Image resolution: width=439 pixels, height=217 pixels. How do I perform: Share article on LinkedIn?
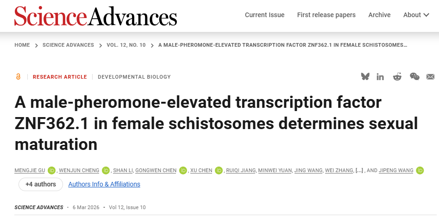380,77
